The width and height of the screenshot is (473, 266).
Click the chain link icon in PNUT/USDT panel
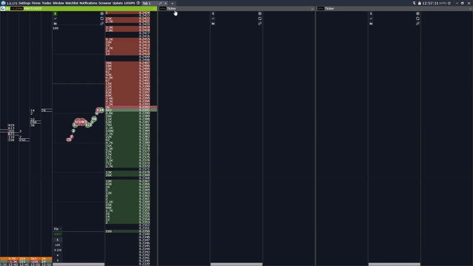102,23
